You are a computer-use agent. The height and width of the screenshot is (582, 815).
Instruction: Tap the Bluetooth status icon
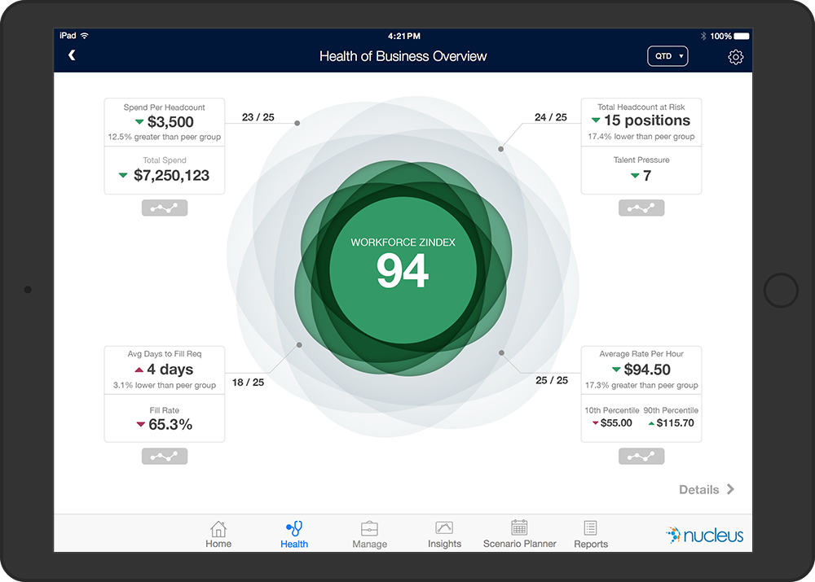[x=703, y=36]
